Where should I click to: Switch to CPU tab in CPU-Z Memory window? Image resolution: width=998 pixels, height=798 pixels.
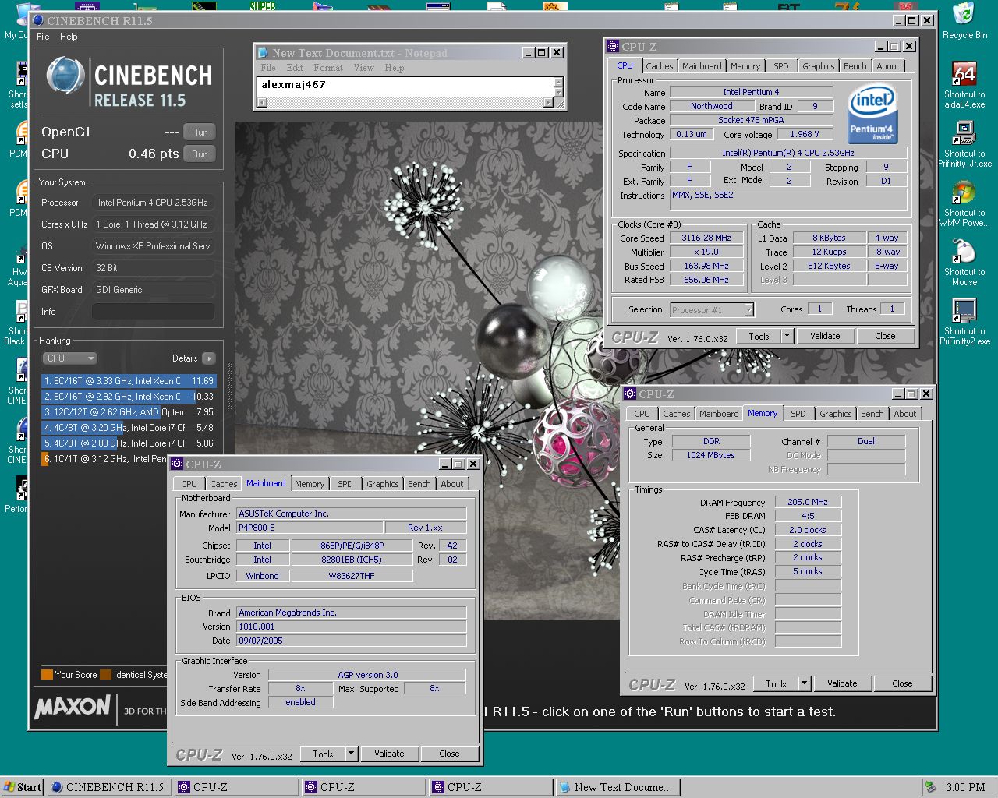pos(642,414)
